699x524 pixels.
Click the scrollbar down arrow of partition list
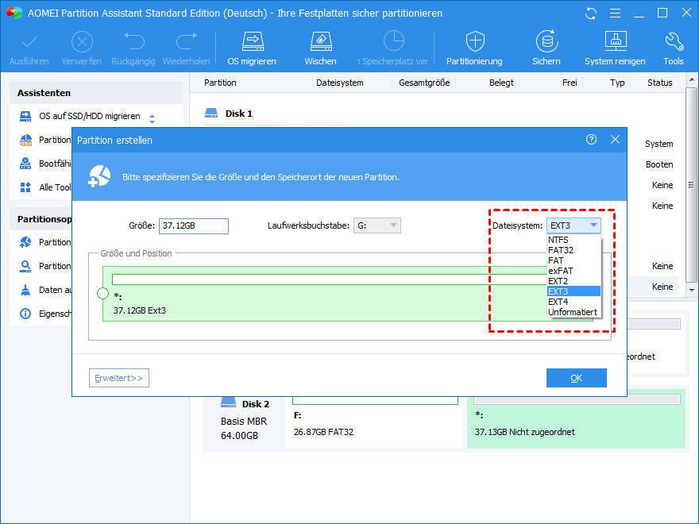(691, 290)
